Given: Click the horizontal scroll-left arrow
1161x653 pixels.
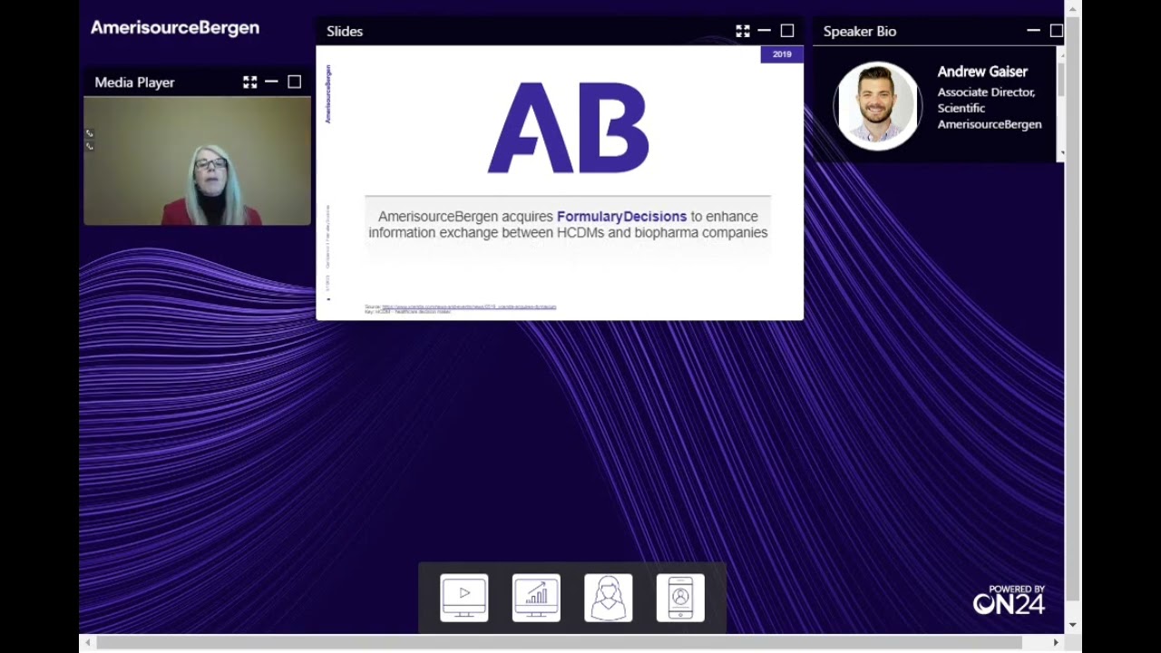Looking at the screenshot, I should [87, 643].
